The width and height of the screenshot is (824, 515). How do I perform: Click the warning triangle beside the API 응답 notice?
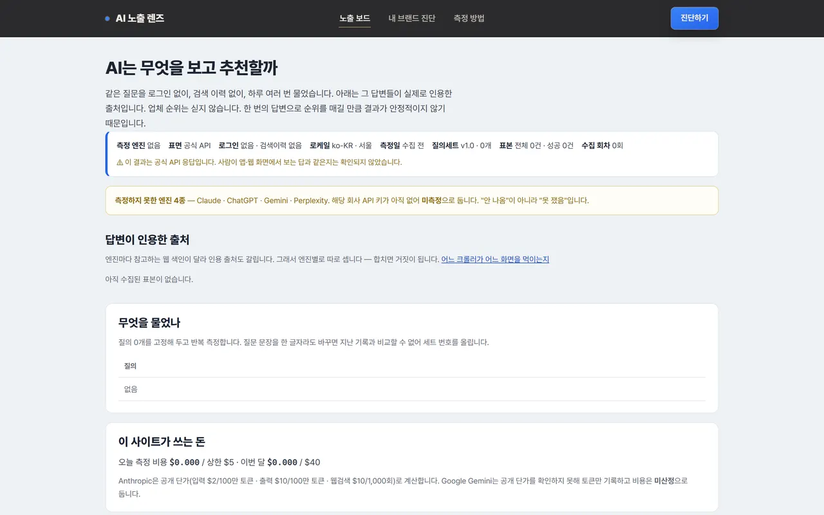[120, 162]
